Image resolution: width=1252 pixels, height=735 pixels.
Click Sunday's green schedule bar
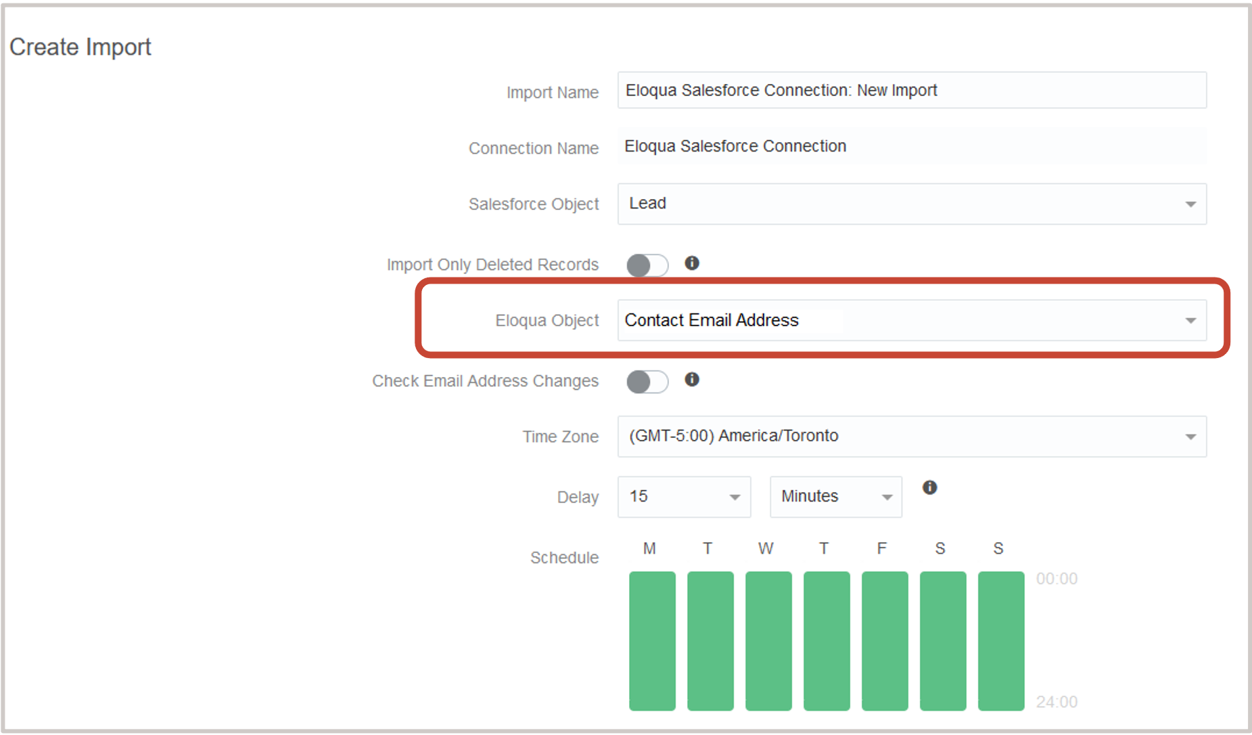pyautogui.click(x=1000, y=640)
